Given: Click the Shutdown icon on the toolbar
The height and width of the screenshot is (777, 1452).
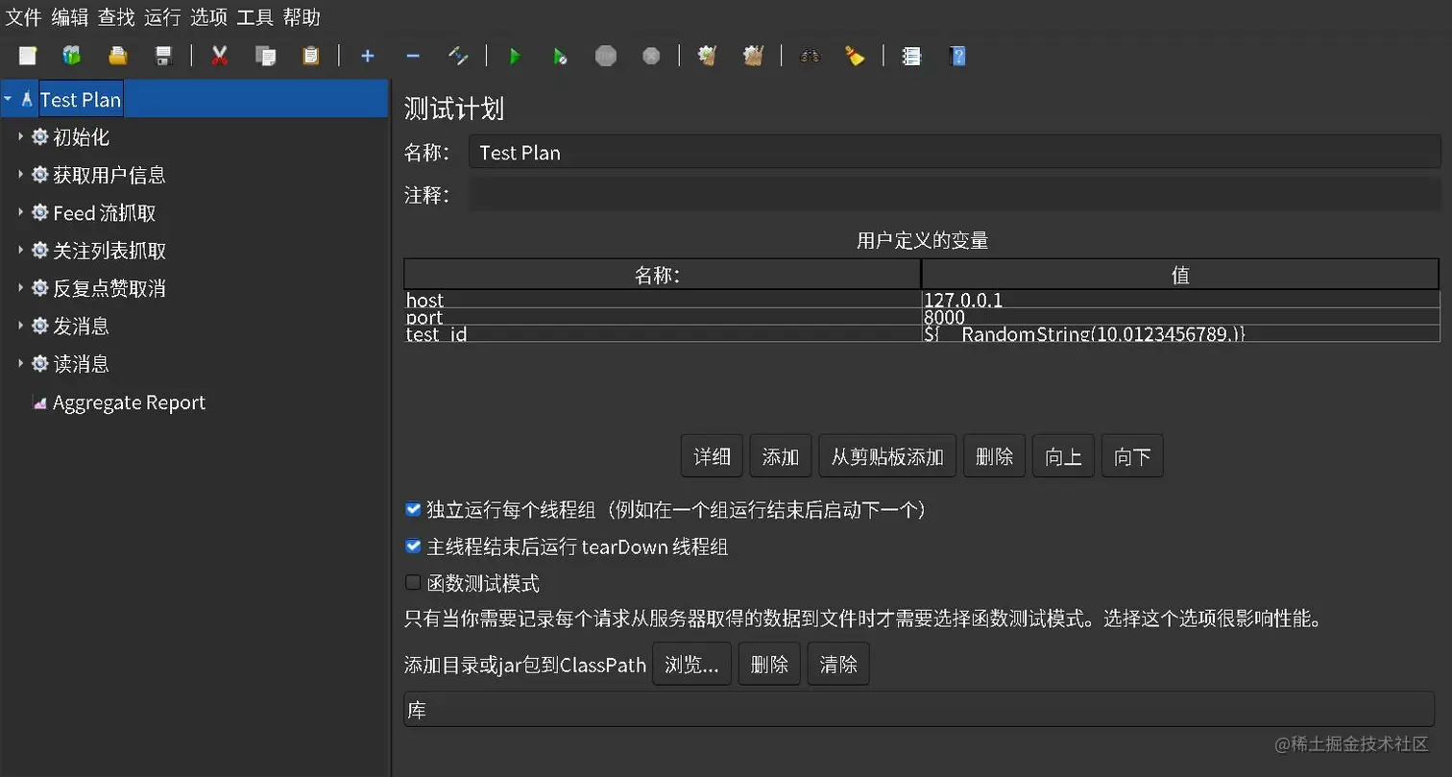Looking at the screenshot, I should pos(652,56).
